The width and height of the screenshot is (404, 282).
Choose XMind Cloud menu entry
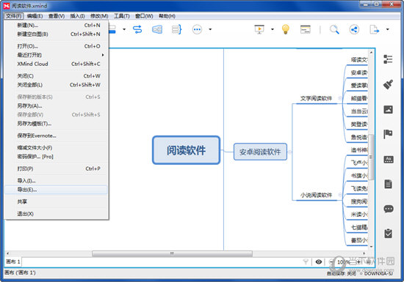[x=56, y=64]
